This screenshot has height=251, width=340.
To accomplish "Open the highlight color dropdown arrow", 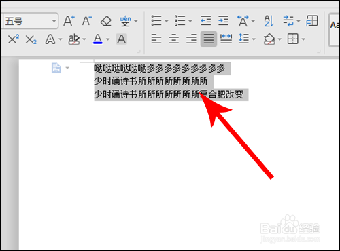I will (x=84, y=39).
